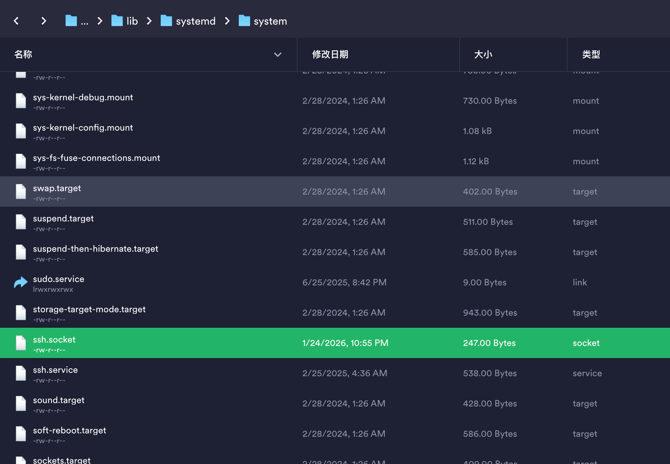
Task: Select symlink sudo.service
Action: pos(335,282)
